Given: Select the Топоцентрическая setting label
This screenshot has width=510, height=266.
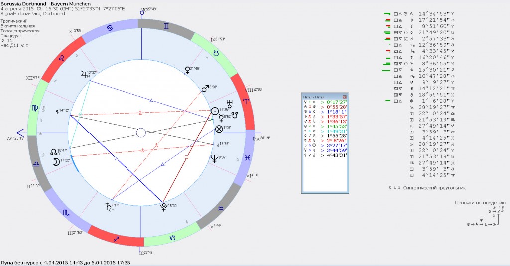Looking at the screenshot, I should (x=20, y=31).
